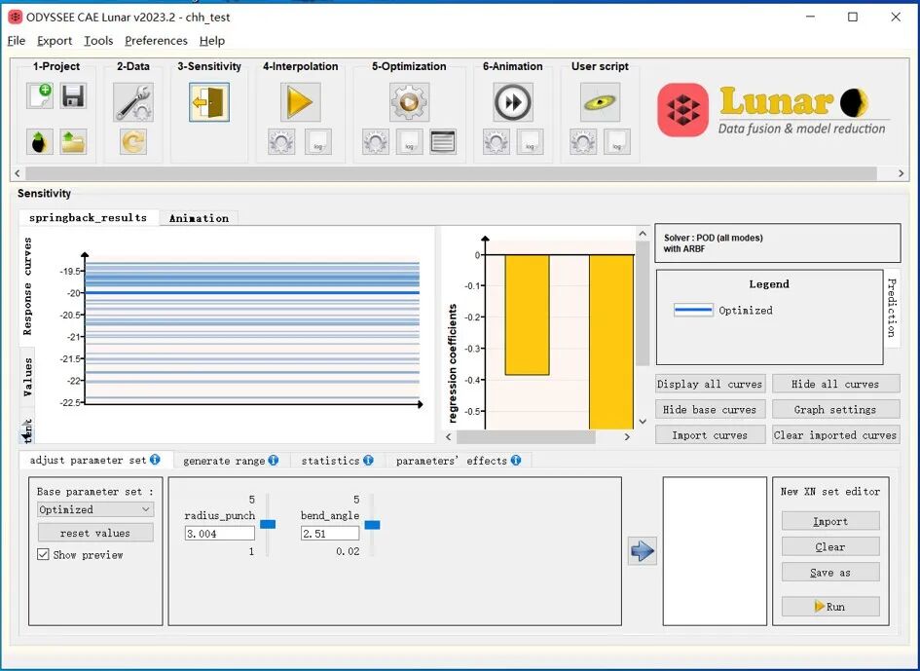Click reset values button
Image resolution: width=920 pixels, height=671 pixels.
click(x=95, y=533)
